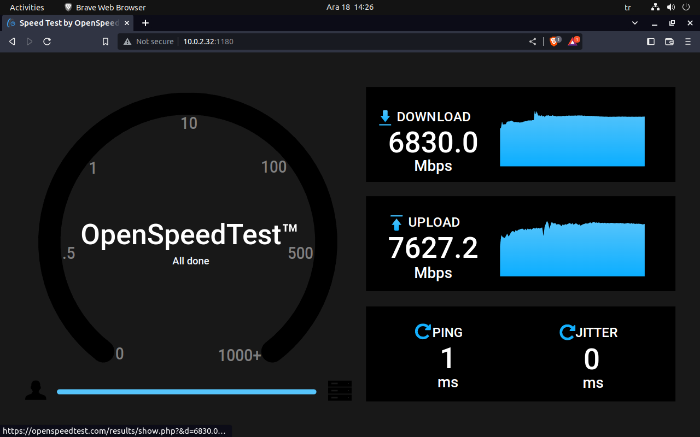Toggle the browser sidebar

pos(651,42)
